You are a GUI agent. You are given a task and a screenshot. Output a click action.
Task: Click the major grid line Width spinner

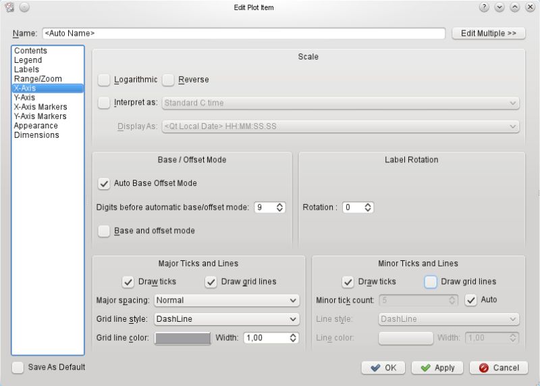(x=271, y=338)
